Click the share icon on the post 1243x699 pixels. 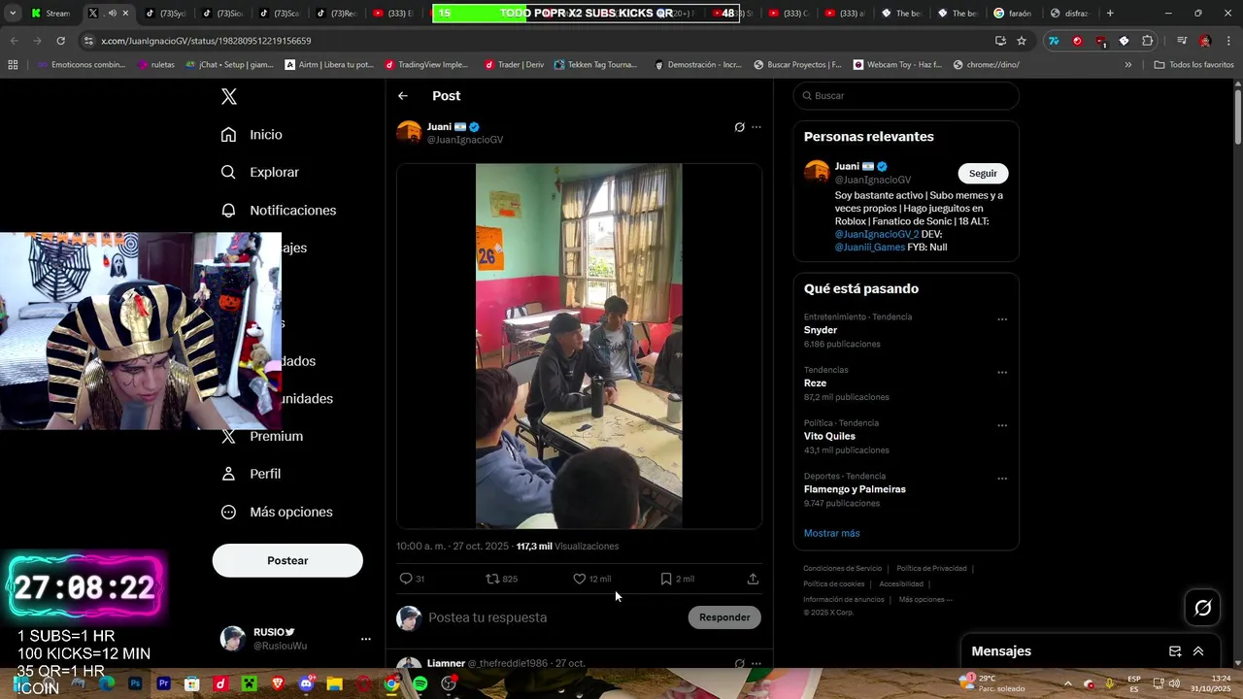point(753,579)
